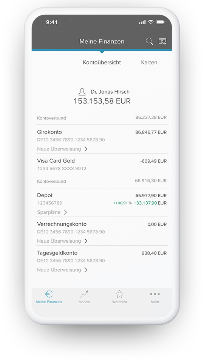Open the Sparpläne link under Depot
Image resolution: width=204 pixels, height=364 pixels.
tap(49, 212)
